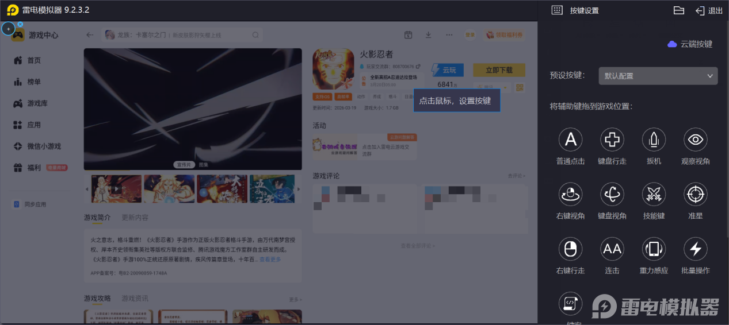Viewport: 729px width, 325px height.
Task: Switch to the 游戏简介 tab
Action: (x=98, y=218)
